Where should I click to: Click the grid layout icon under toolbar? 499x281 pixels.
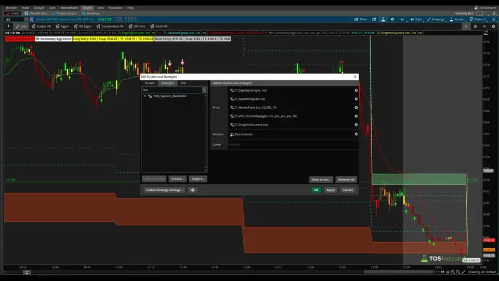coord(476,27)
